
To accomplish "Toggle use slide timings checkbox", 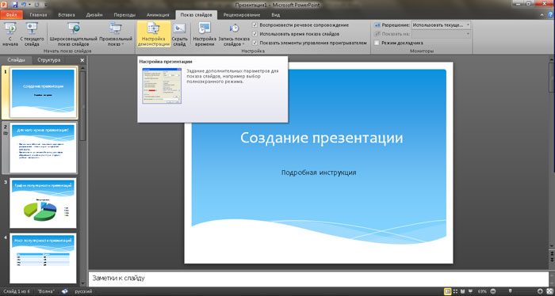I will click(255, 34).
